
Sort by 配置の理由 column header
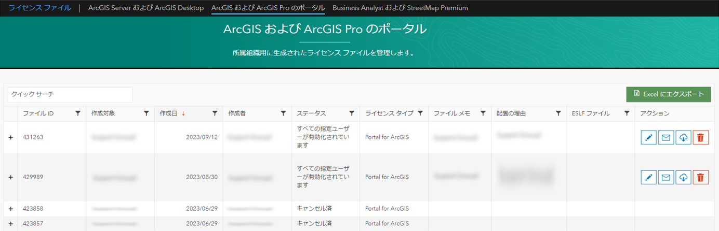[511, 113]
